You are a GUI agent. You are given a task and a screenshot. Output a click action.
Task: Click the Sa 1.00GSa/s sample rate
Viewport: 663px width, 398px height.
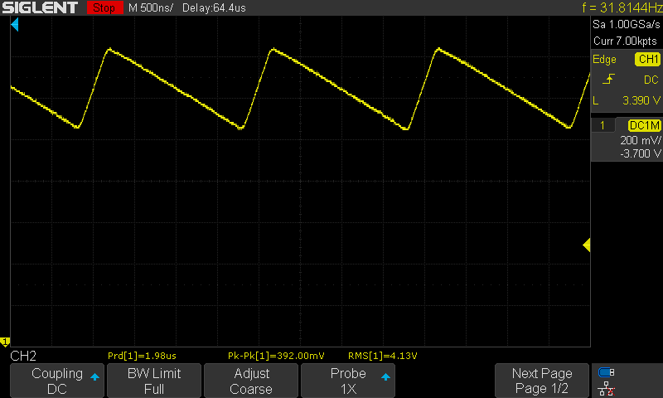(x=627, y=25)
